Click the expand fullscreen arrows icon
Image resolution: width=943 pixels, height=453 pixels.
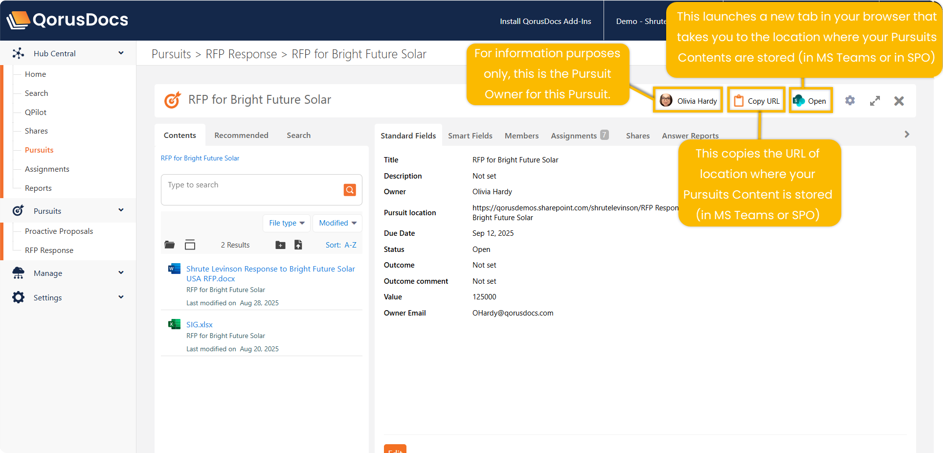(x=875, y=101)
